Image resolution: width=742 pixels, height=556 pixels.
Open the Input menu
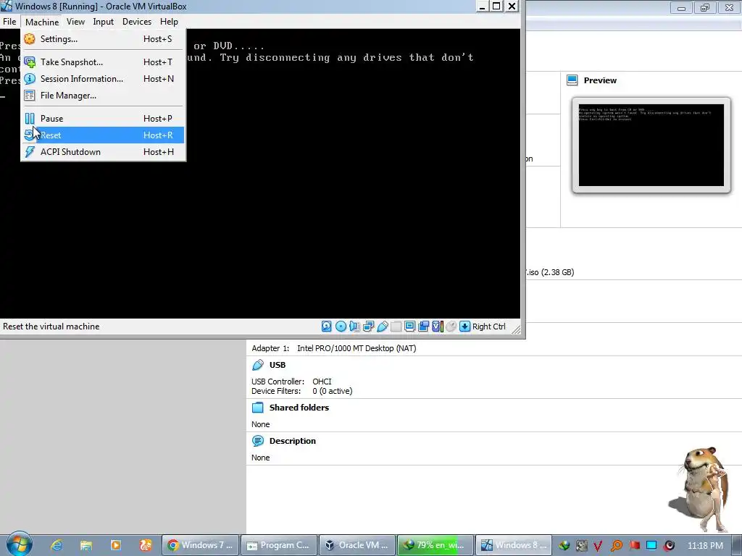pos(103,22)
